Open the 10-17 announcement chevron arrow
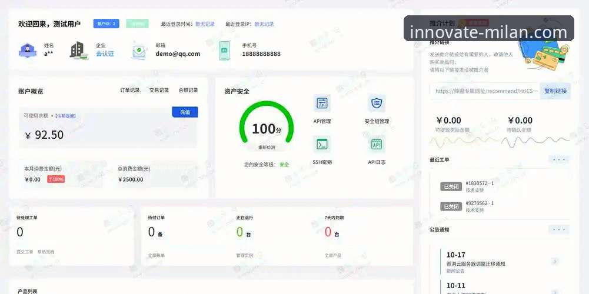589x294 pixels. point(555,261)
